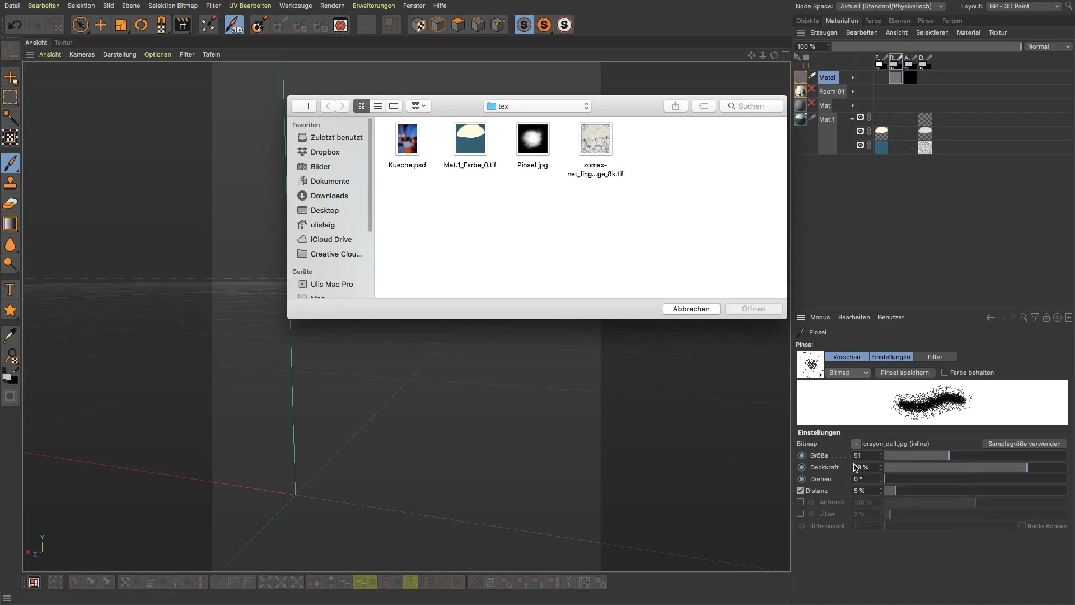This screenshot has height=605, width=1075.
Task: Select the Kueche.psd file thumbnail
Action: coord(407,139)
